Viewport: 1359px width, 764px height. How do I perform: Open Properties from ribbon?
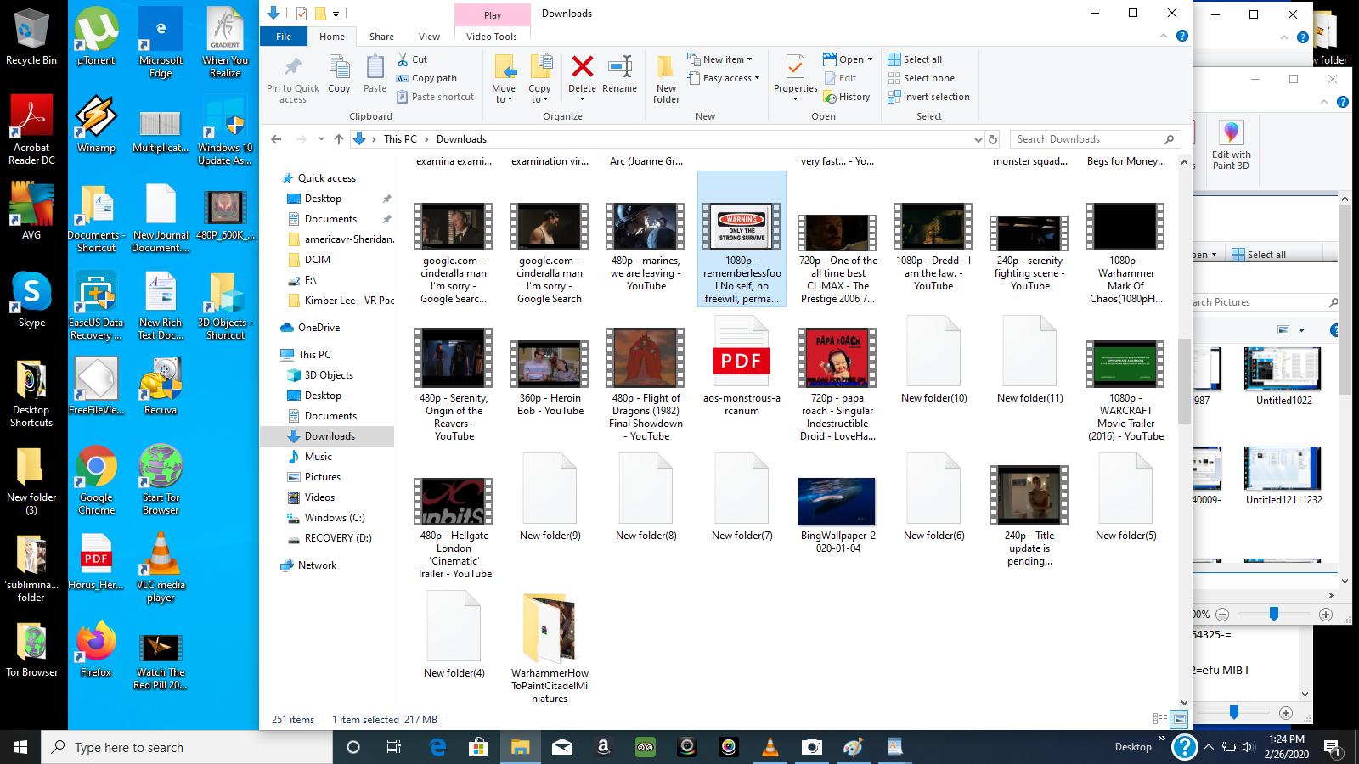pos(795,78)
